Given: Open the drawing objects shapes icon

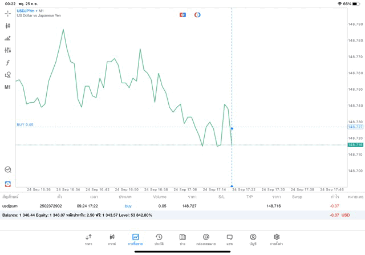Looking at the screenshot, I should pos(8,75).
